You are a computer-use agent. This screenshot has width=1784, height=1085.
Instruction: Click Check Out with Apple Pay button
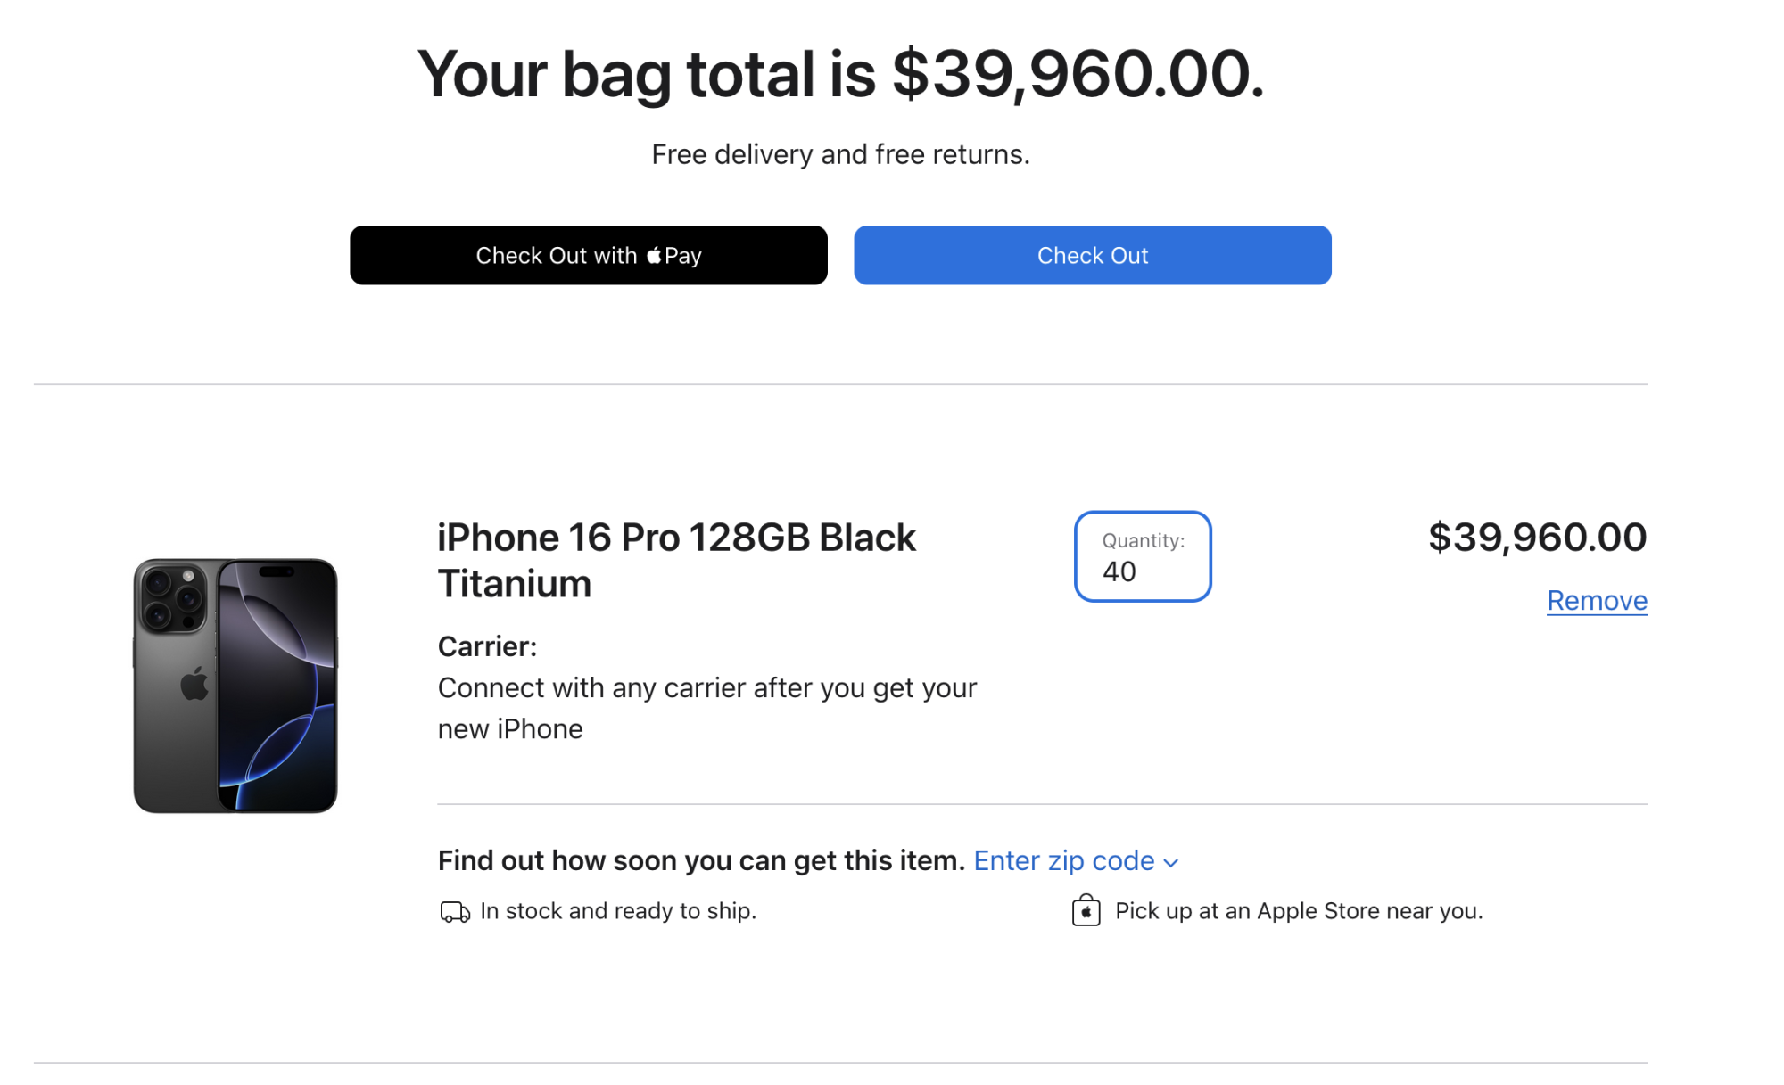pyautogui.click(x=588, y=255)
